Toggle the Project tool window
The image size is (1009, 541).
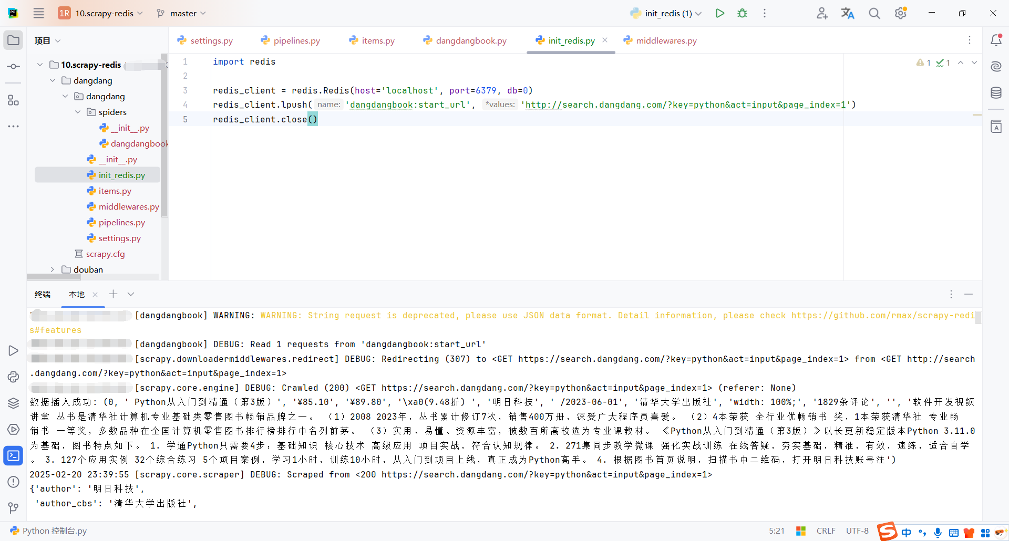click(x=14, y=40)
